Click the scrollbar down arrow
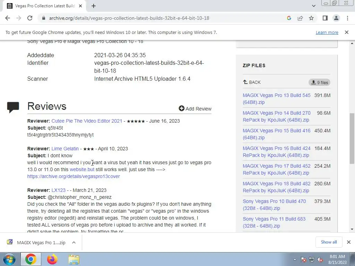Image resolution: width=355 pixels, height=266 pixels. click(352, 229)
